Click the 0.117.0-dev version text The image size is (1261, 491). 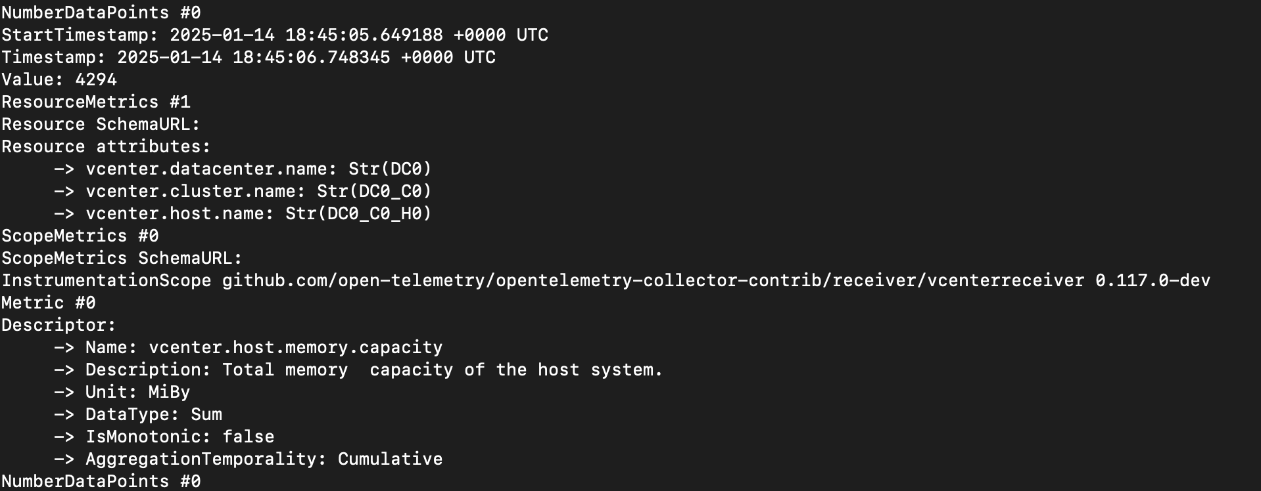(1153, 280)
